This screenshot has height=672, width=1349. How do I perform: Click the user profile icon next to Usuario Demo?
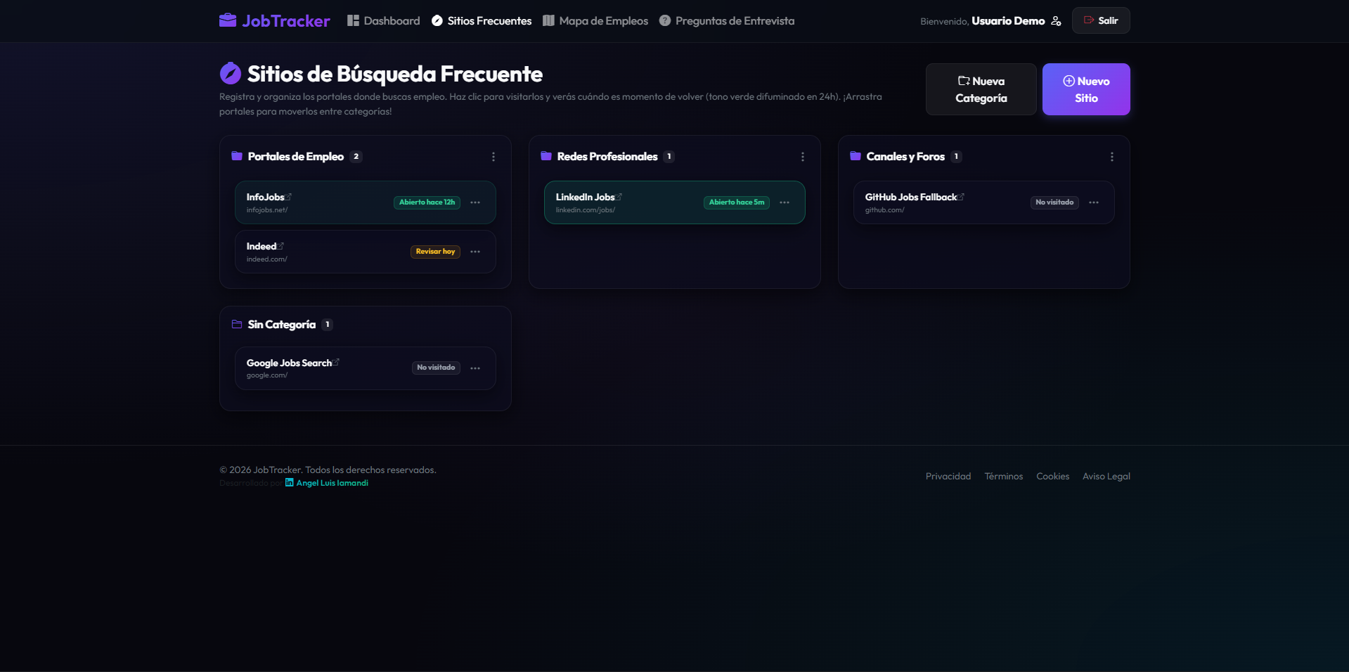(1056, 21)
